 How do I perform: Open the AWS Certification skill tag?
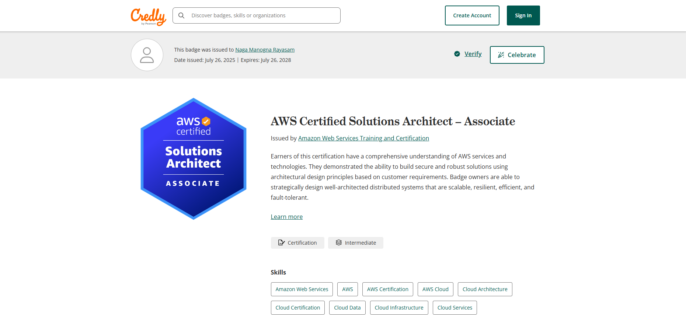point(388,289)
